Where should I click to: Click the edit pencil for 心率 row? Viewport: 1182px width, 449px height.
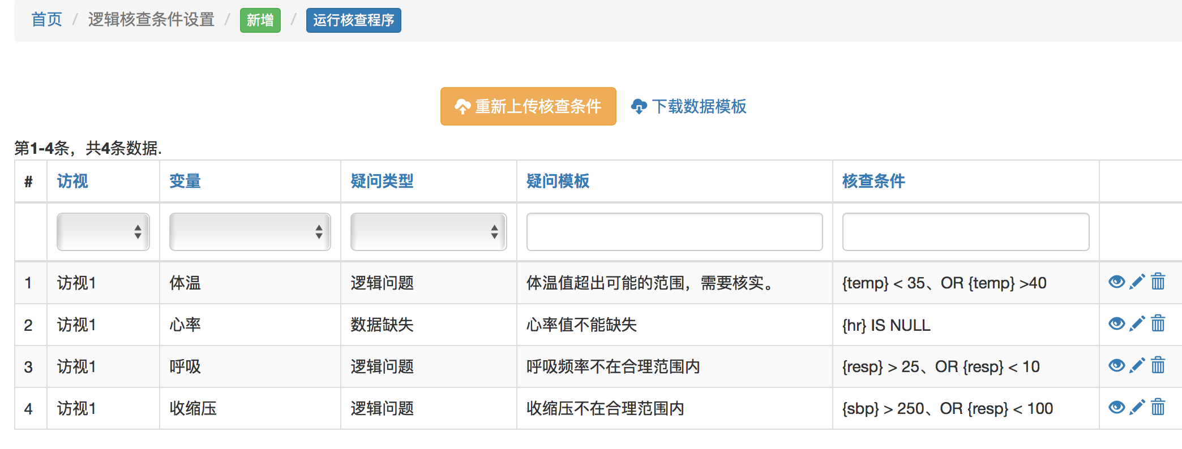1137,323
